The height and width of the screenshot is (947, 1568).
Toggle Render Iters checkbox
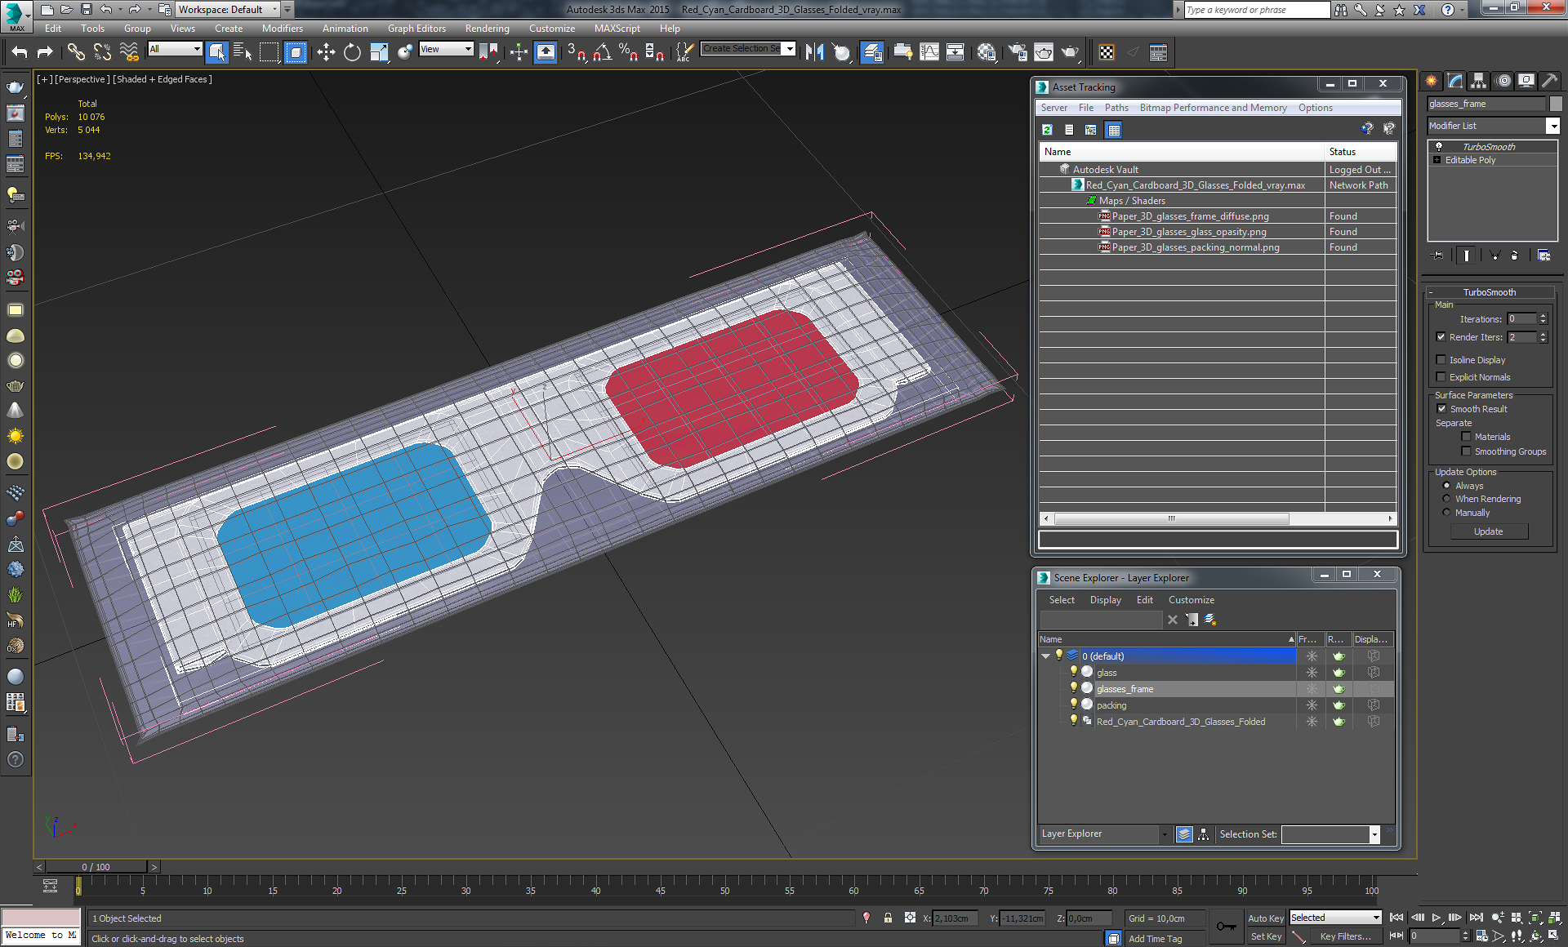(x=1441, y=337)
